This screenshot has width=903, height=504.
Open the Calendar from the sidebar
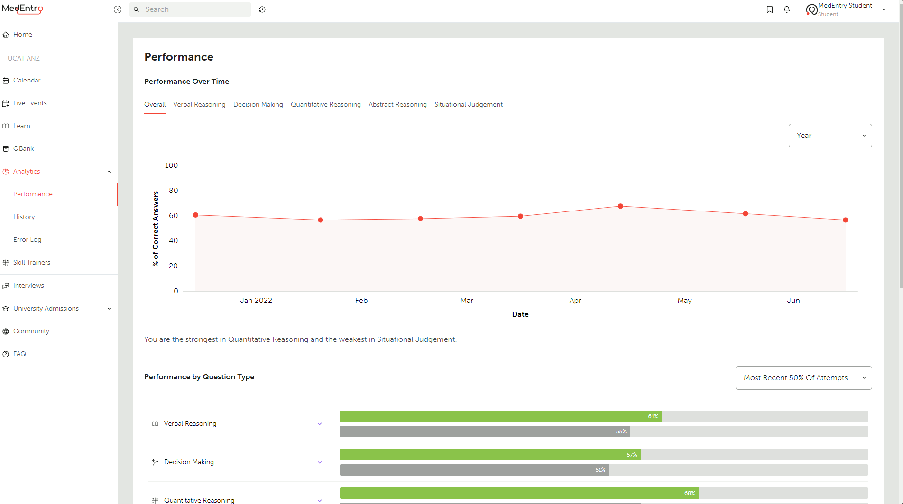point(27,80)
